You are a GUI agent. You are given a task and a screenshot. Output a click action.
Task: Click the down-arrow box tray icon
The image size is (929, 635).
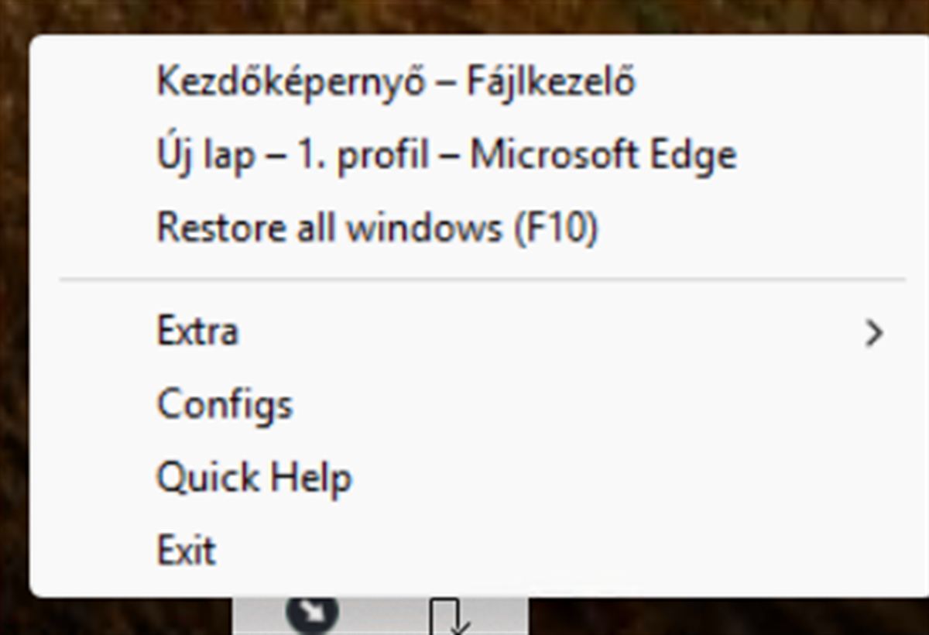[449, 617]
